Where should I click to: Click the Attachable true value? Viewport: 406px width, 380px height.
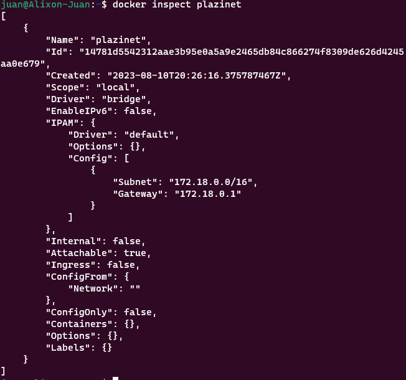(136, 253)
